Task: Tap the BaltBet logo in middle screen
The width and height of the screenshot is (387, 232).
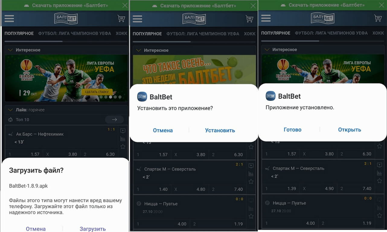Action: point(194,19)
